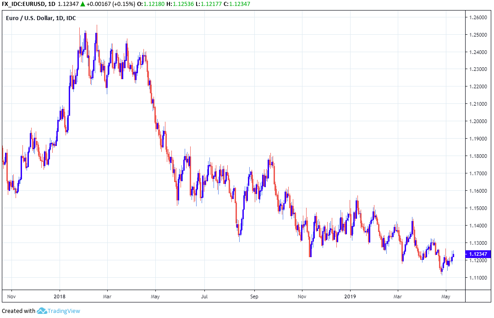Screen dimensions: 494x318
Task: Click the 1.26000 level on the price axis
Action: tap(478, 17)
